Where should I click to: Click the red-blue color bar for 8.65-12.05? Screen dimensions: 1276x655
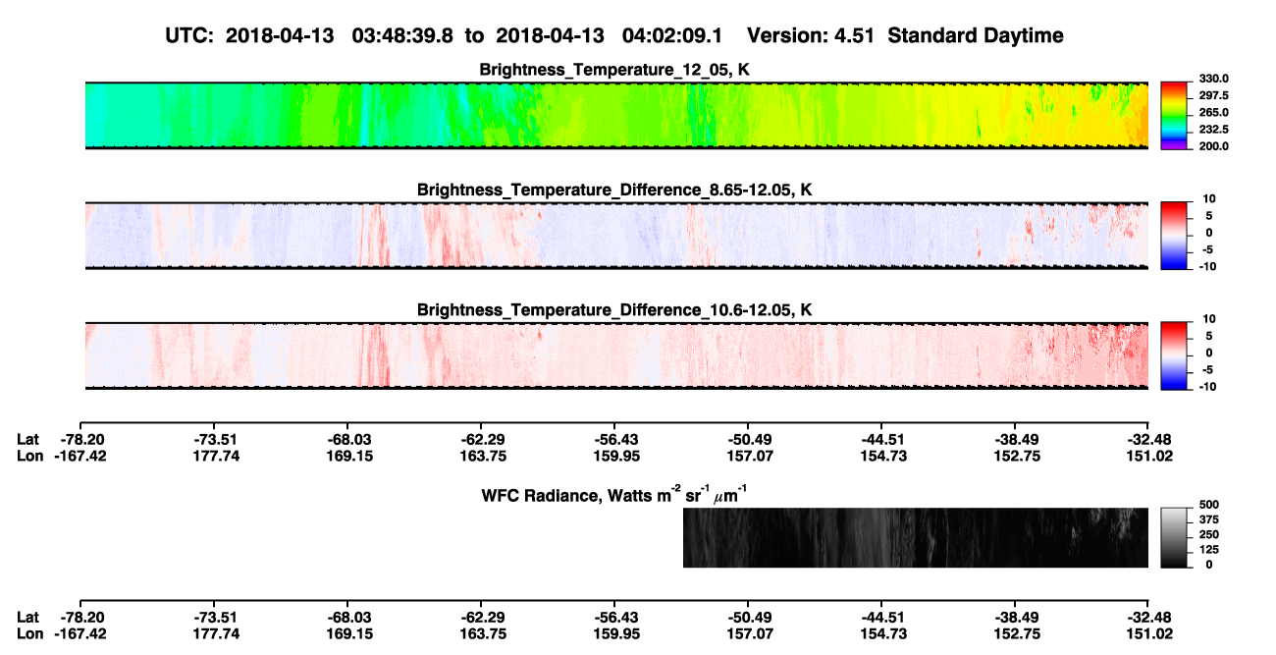pyautogui.click(x=1175, y=236)
